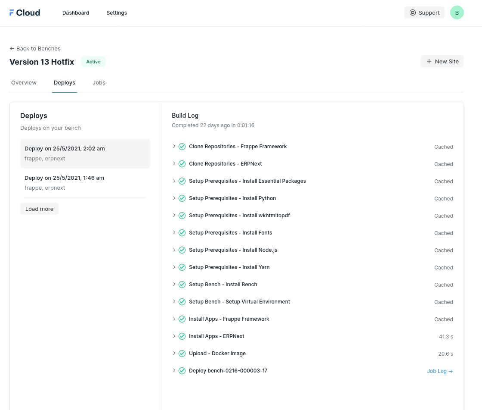The image size is (482, 410).
Task: Click the Cached label for Setup Prerequisites - Install Fonts
Action: (x=444, y=233)
